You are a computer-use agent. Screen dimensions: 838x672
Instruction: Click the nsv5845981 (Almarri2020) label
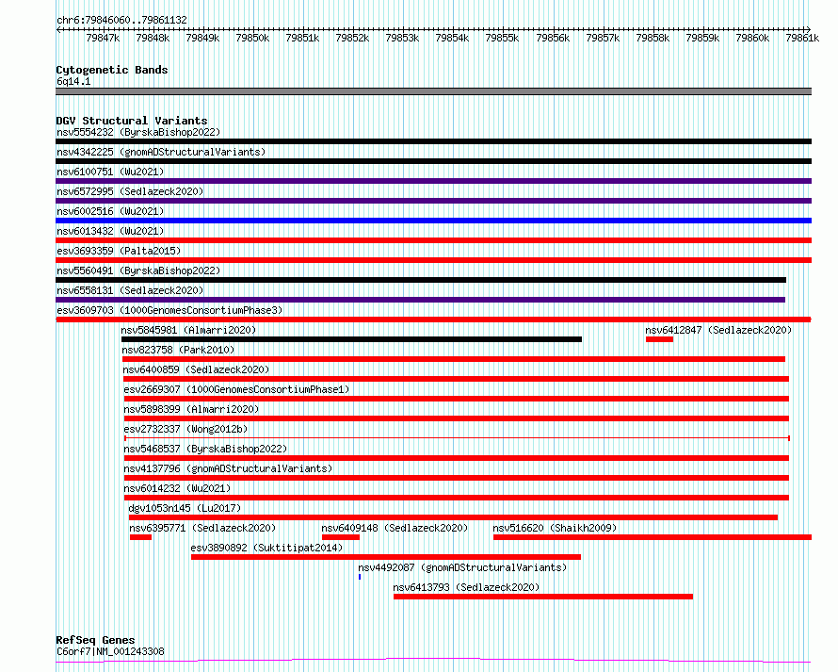tap(188, 330)
